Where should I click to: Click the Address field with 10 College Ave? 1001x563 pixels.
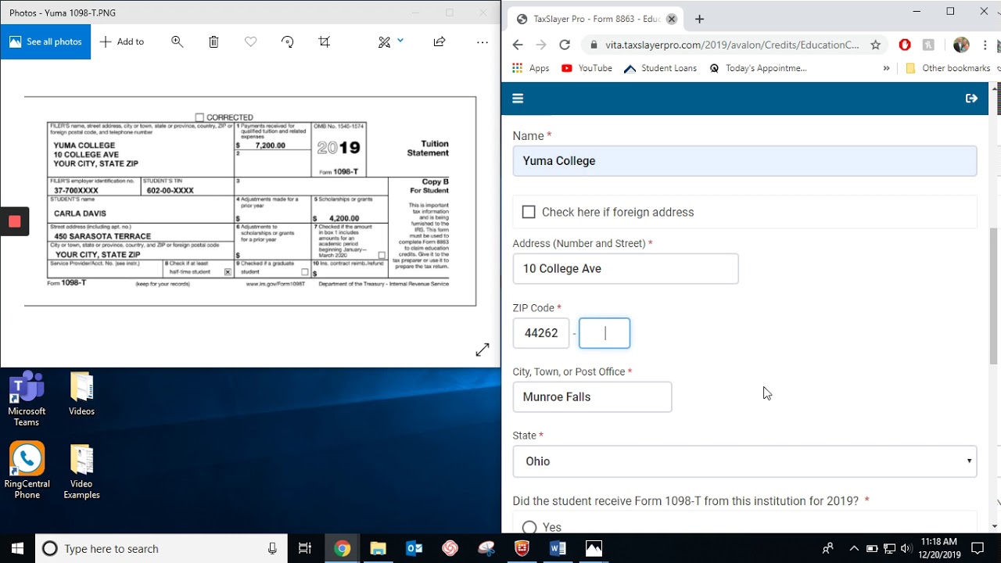[x=626, y=268]
